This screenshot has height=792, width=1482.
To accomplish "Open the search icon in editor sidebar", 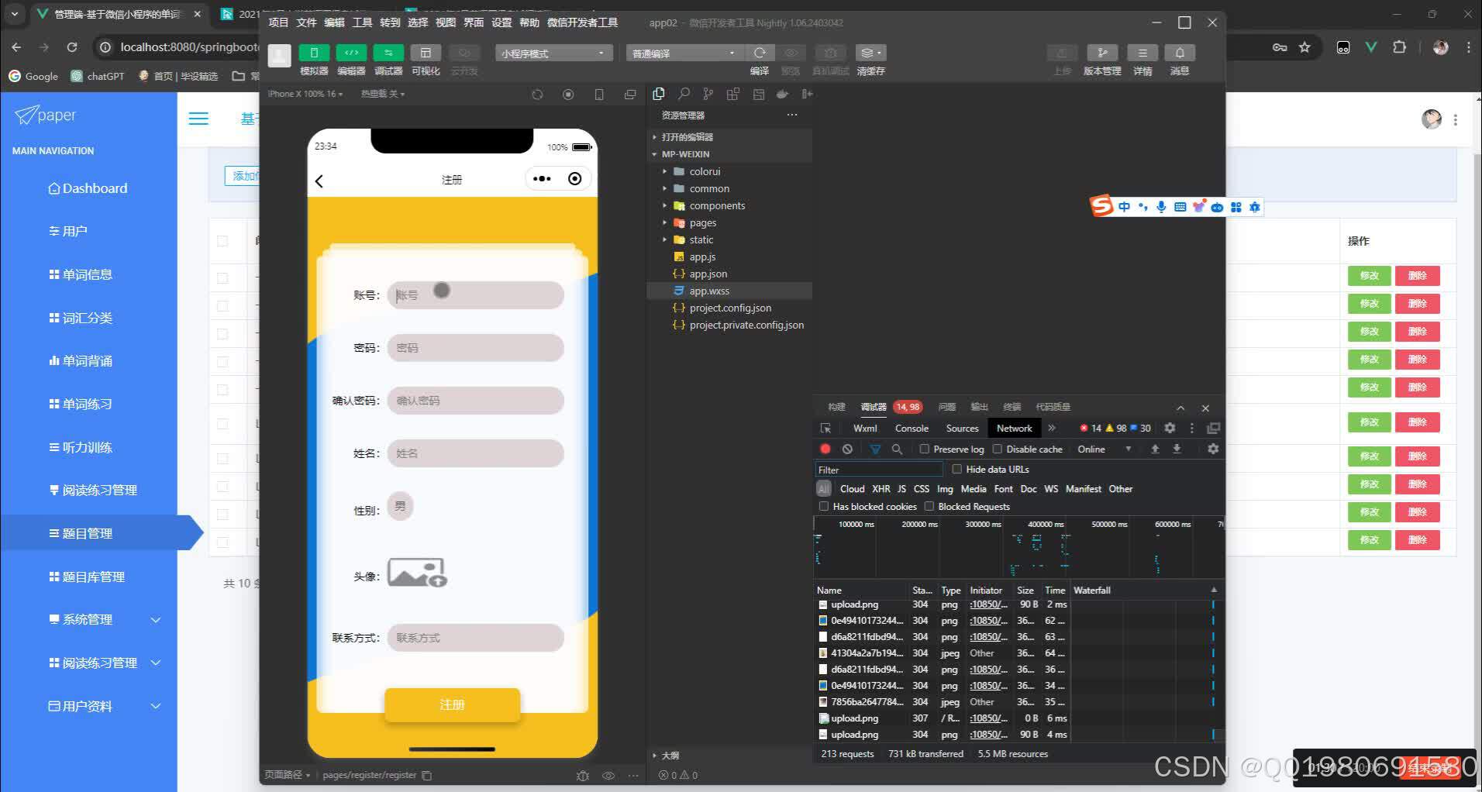I will pyautogui.click(x=684, y=94).
